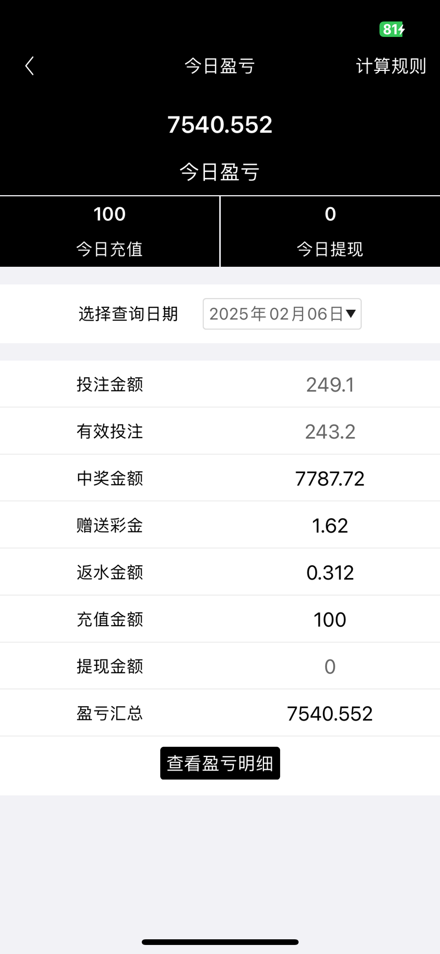Open 计算规则 calculation rules
The width and height of the screenshot is (440, 954).
tap(391, 66)
